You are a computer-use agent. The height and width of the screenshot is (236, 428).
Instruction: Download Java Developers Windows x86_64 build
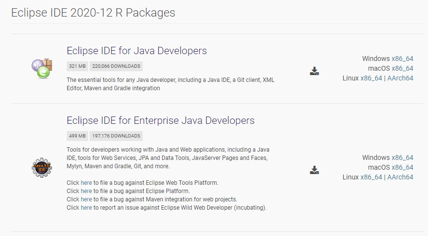402,59
